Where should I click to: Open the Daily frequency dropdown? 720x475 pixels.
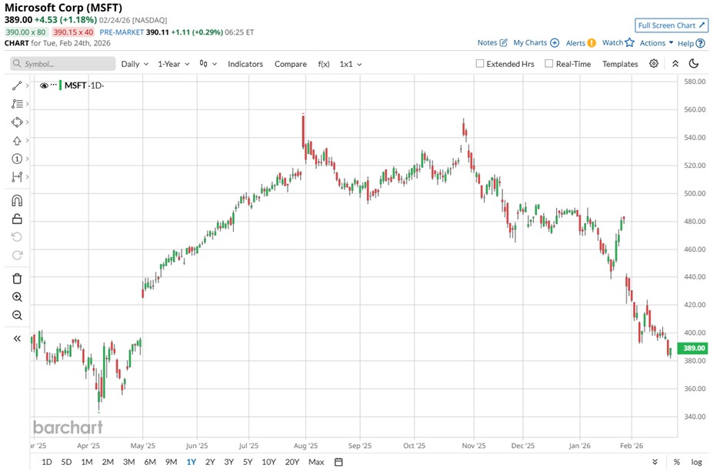click(135, 64)
